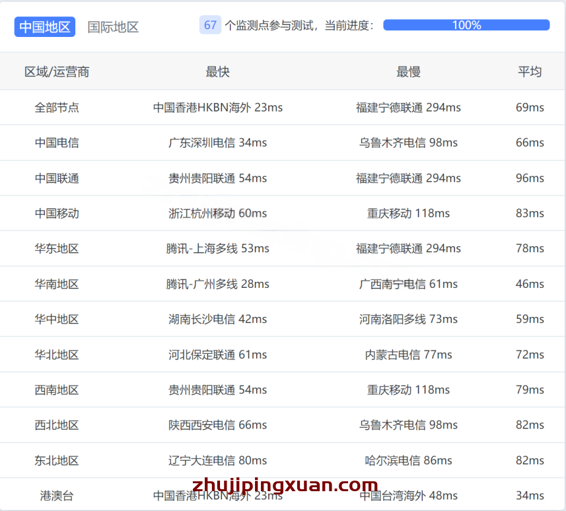The height and width of the screenshot is (511, 566).
Task: Select the 中国联通 row label
Action: pos(57,178)
